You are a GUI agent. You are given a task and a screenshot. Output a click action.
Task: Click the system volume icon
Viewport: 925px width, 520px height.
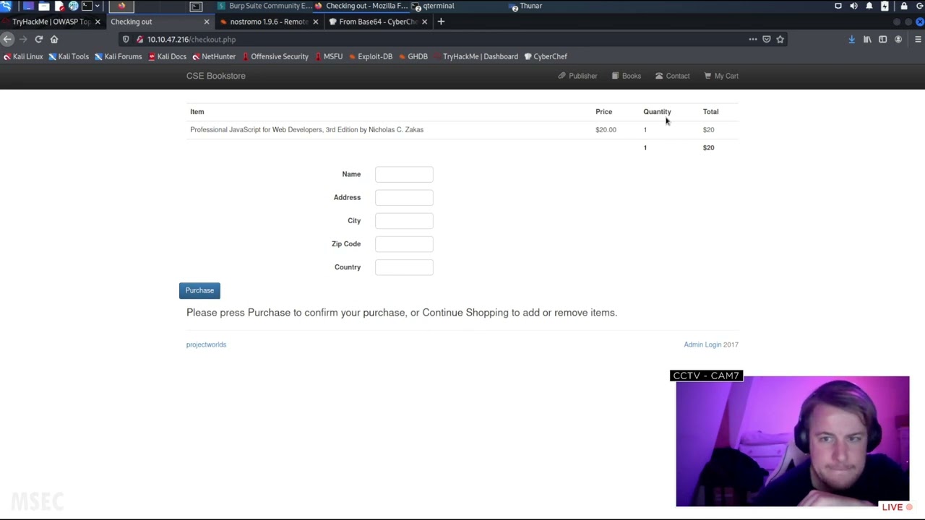tap(853, 6)
